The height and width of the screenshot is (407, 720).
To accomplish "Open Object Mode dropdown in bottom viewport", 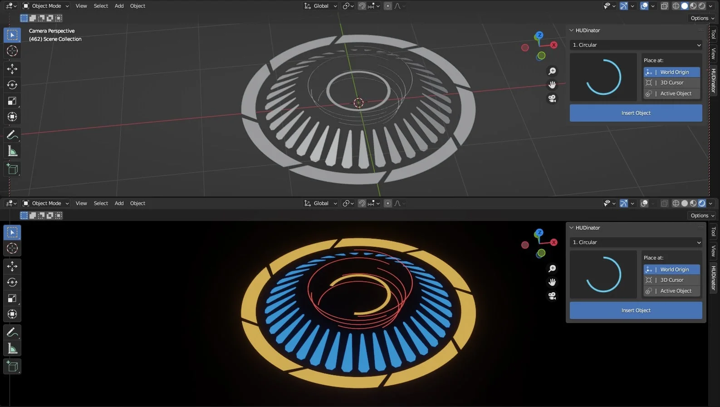I will pos(46,203).
